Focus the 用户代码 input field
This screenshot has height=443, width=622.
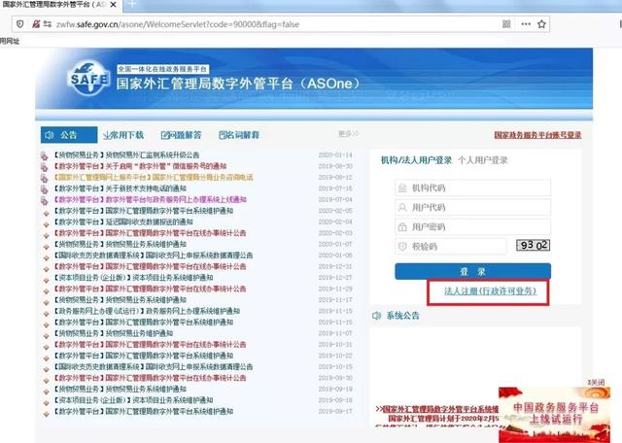(x=473, y=207)
